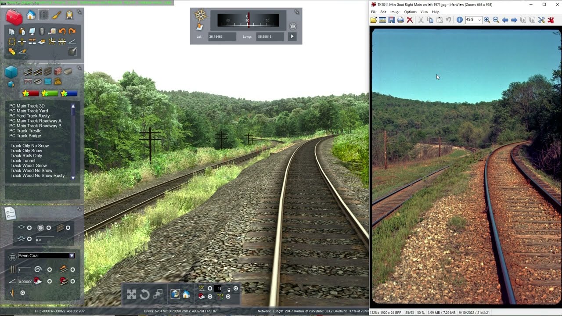
Task: Click the bridge arch asset filter icon
Action: [28, 82]
